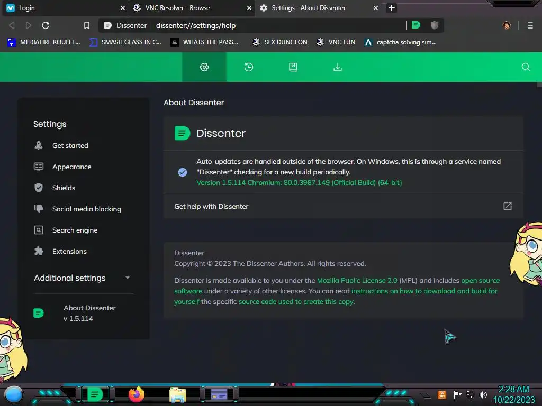Switch to the Login tab
The image size is (542, 406).
[x=66, y=7]
